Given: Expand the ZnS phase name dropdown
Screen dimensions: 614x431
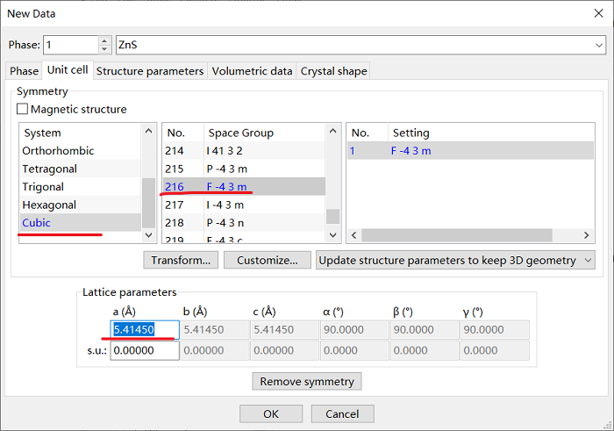Looking at the screenshot, I should coord(598,45).
